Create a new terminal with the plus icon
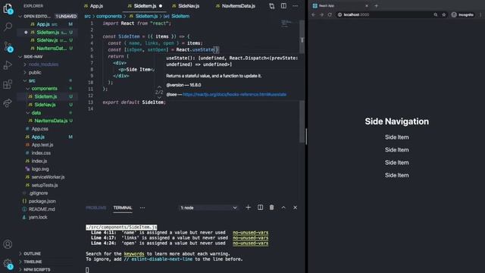Viewport: 485px width, 273px height. pos(248,207)
